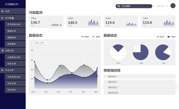
Task: Open 水质实时分析 submenu item
Action: click(x=15, y=57)
